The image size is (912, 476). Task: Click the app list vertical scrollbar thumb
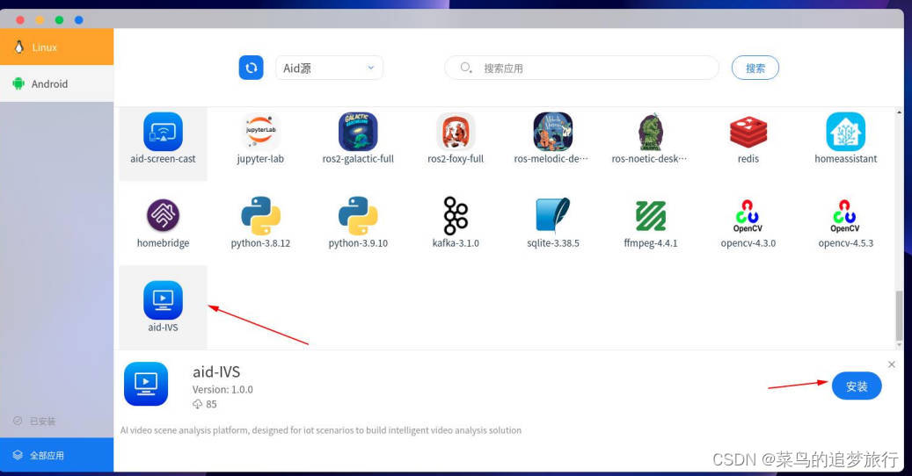point(899,315)
